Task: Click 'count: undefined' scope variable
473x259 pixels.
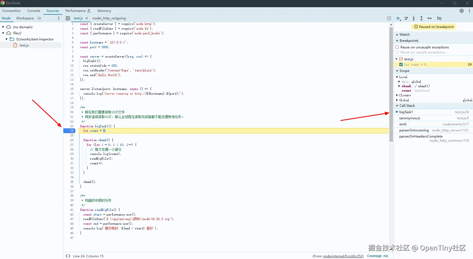Action: click(416, 90)
